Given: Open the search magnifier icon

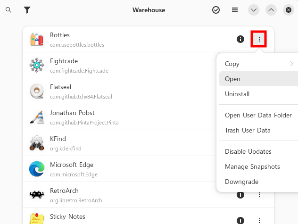Looking at the screenshot, I should (x=8, y=10).
